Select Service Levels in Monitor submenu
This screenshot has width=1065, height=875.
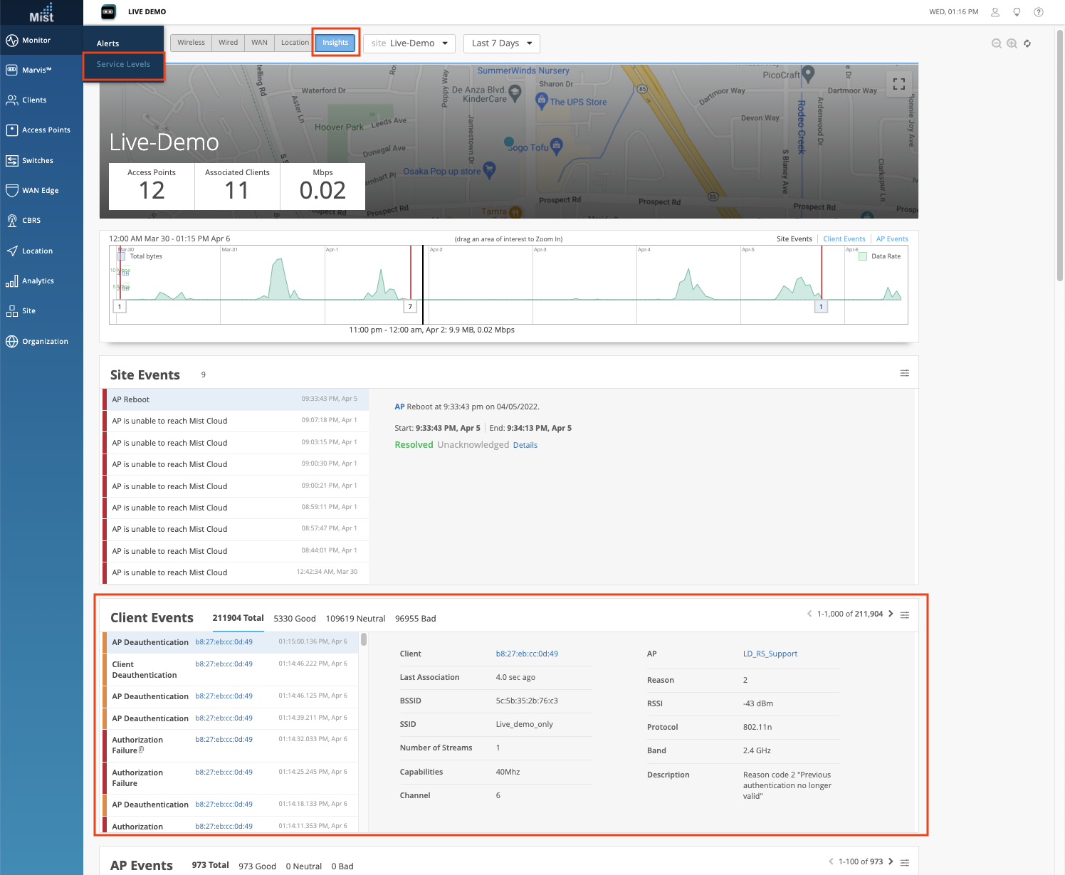point(123,64)
